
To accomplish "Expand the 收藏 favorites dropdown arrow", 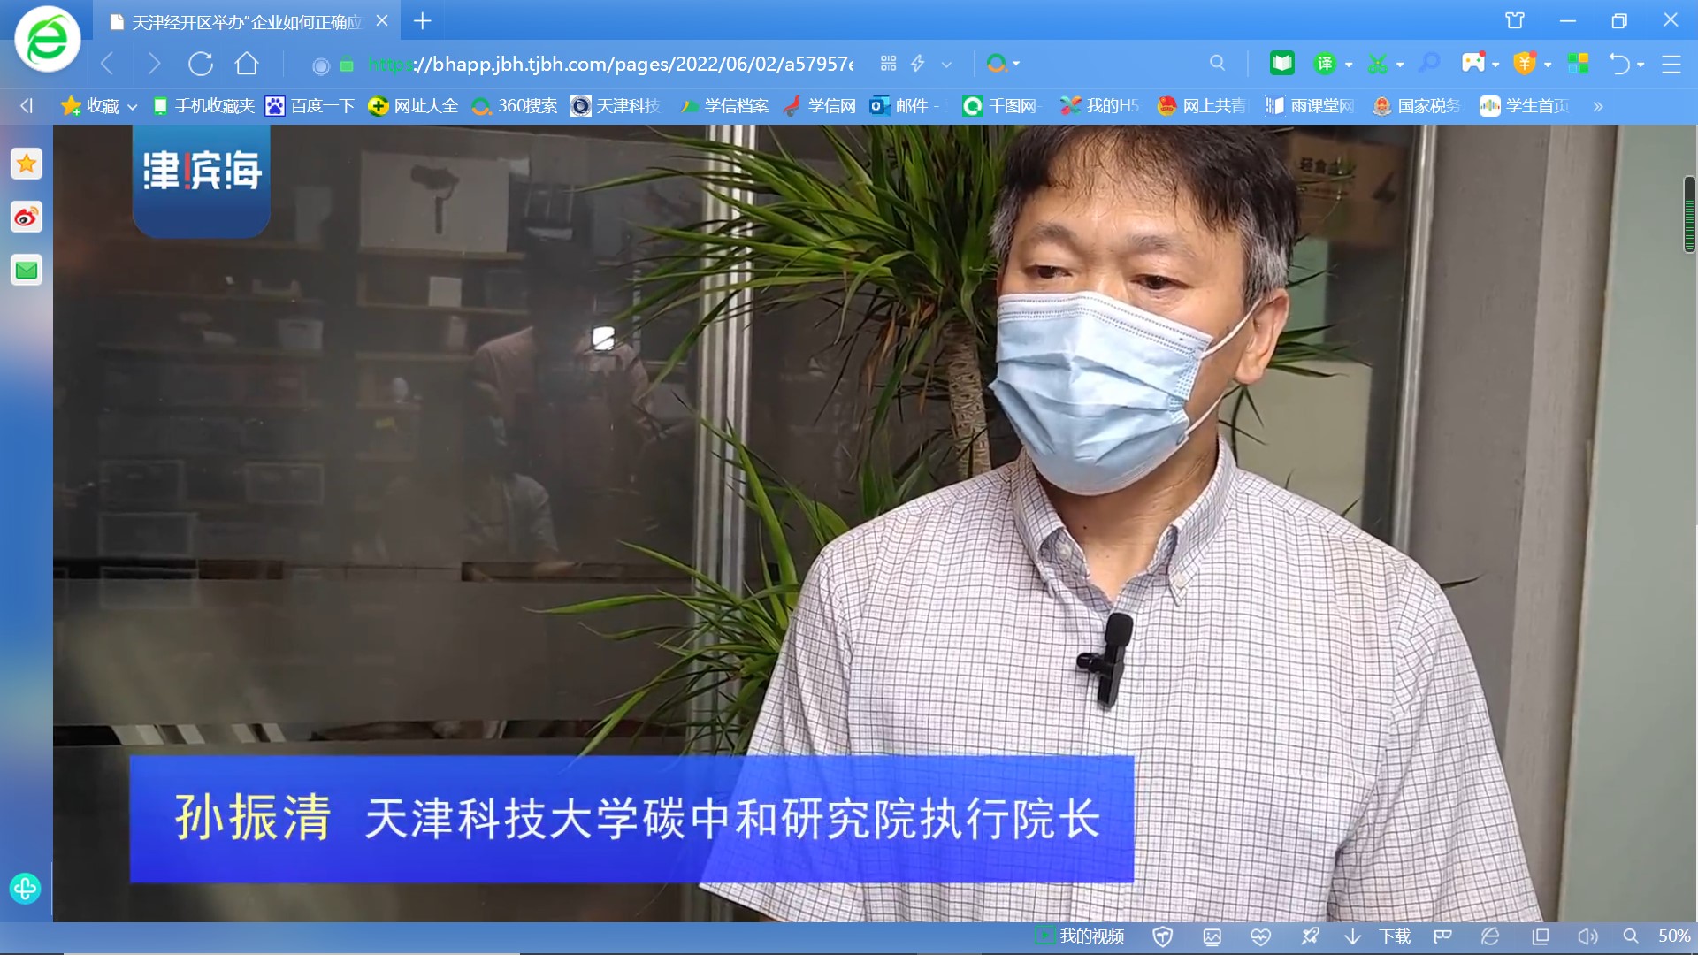I will [x=133, y=107].
